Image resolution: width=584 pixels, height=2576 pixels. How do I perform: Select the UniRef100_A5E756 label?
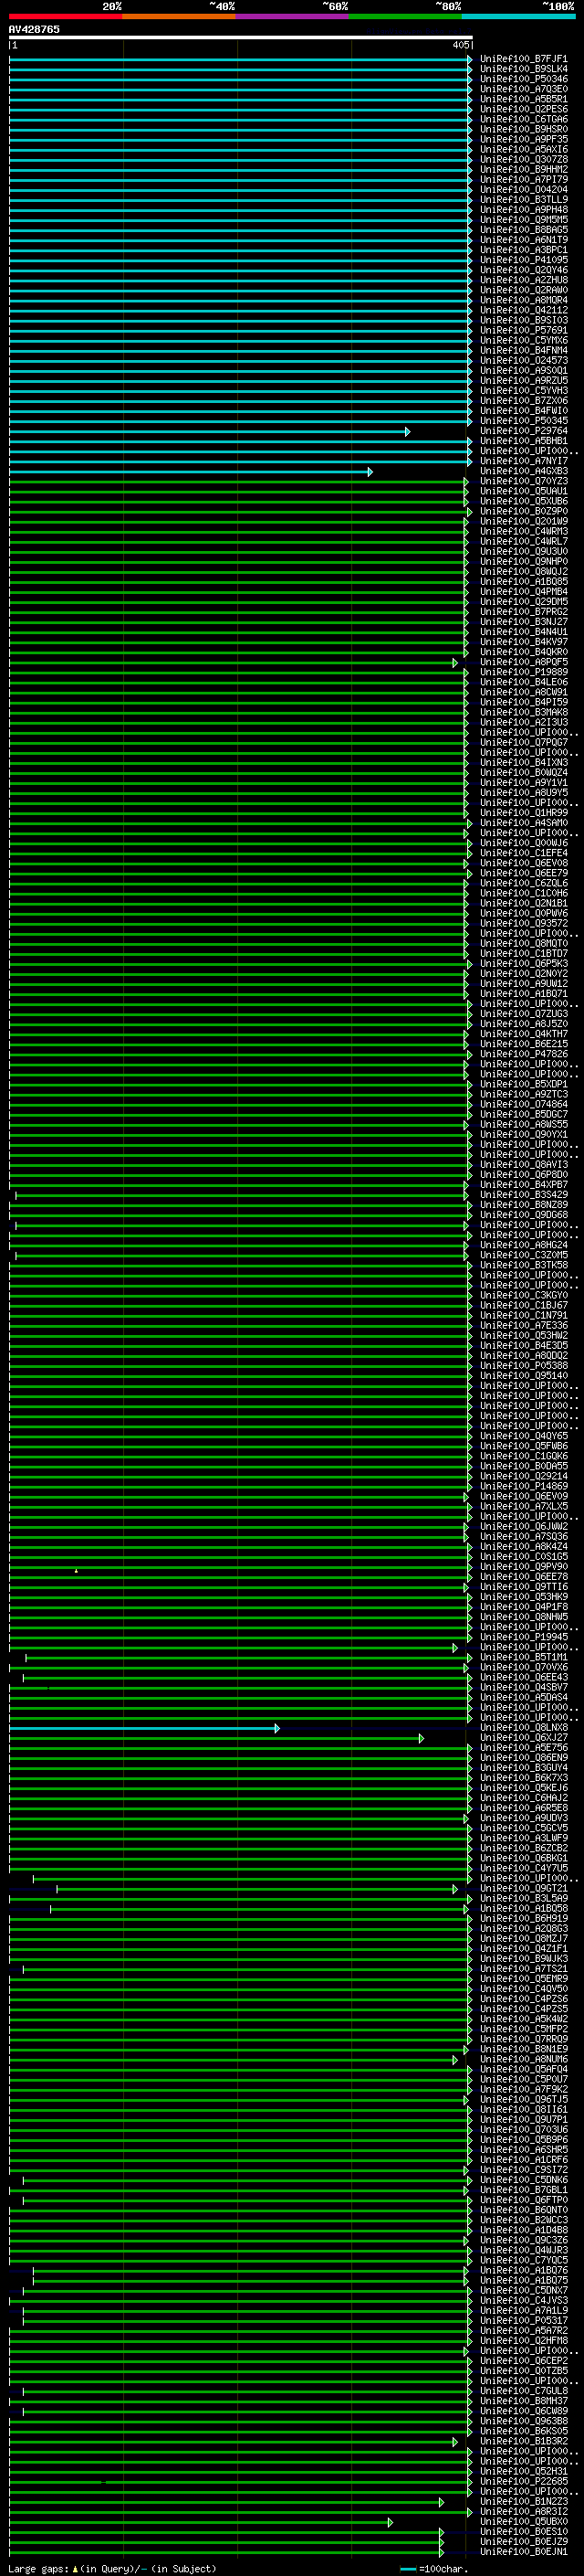[x=524, y=1748]
